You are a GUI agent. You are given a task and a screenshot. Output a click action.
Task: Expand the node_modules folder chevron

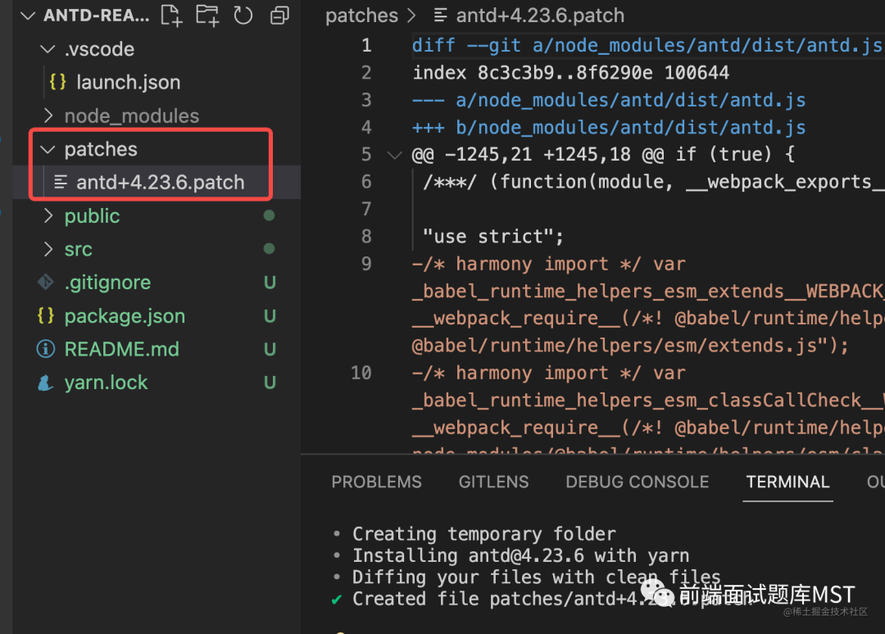(48, 115)
